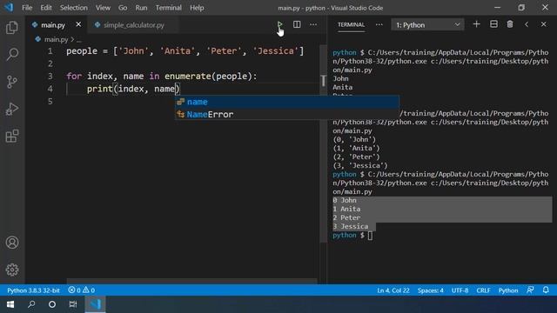Open the Manage gear icon
The height and width of the screenshot is (313, 557).
point(12,270)
